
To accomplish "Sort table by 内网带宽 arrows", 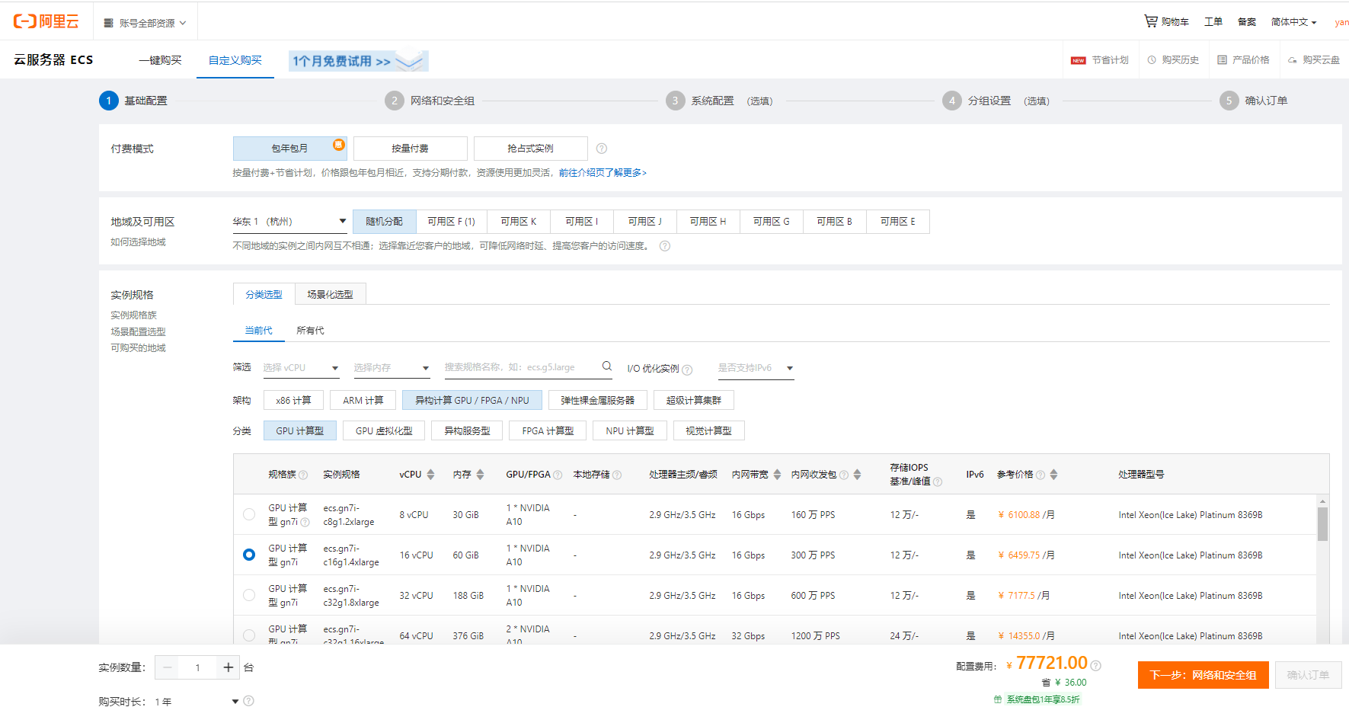I will point(777,475).
